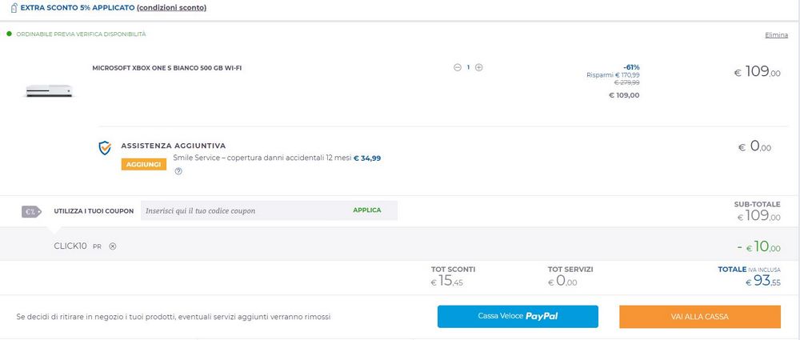
Task: Click the shield icon beside Assistenza Aggiuntiva
Action: (x=105, y=148)
